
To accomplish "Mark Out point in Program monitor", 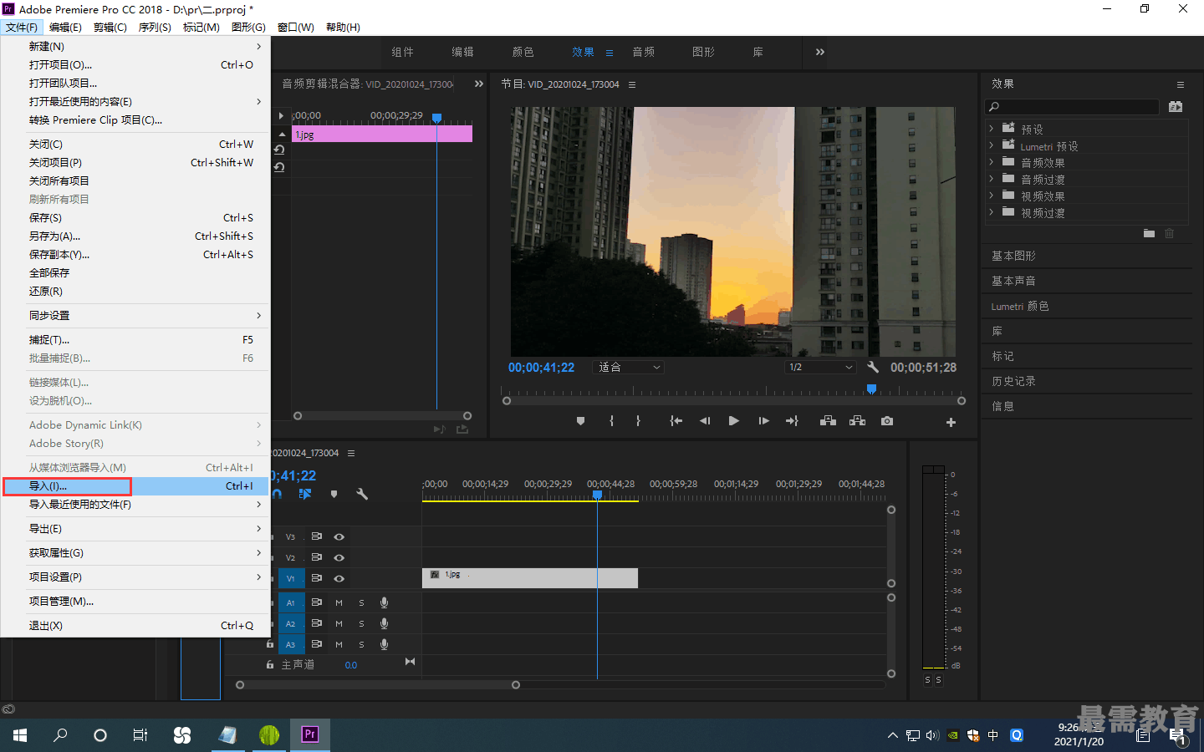I will click(x=638, y=421).
